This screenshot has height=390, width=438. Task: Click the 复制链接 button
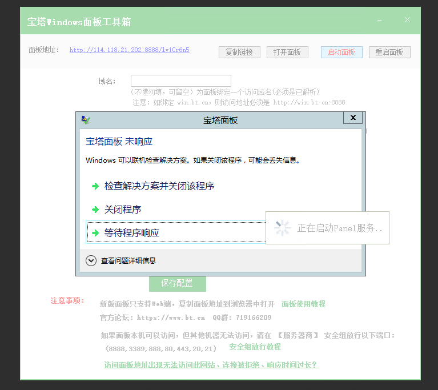pos(239,52)
